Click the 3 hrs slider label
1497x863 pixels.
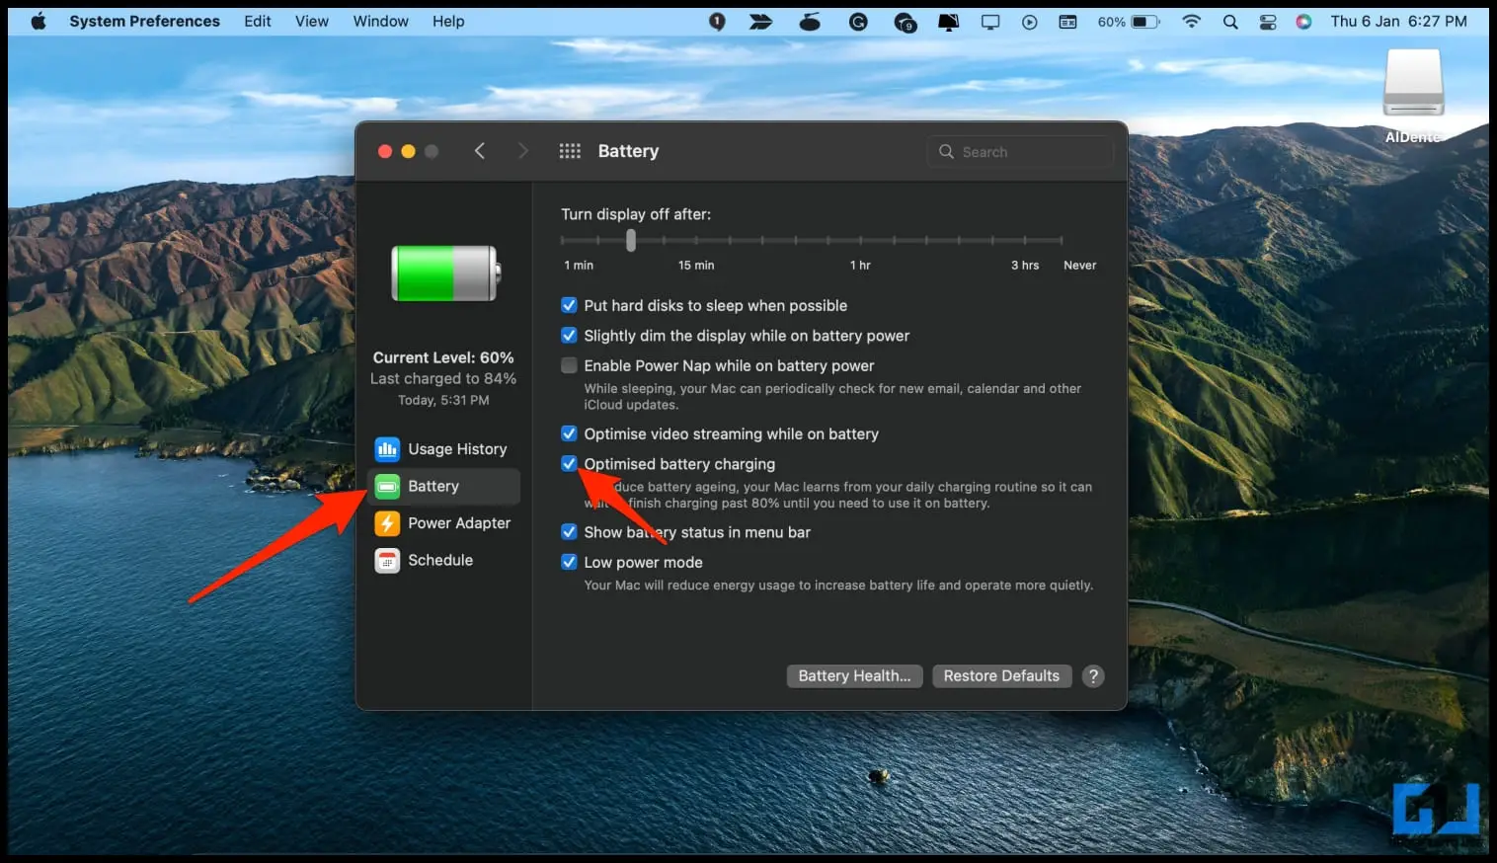click(1025, 265)
